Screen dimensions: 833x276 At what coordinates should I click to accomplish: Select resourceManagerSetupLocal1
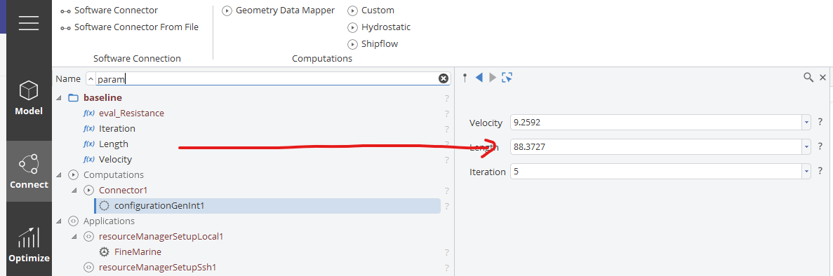pyautogui.click(x=161, y=236)
